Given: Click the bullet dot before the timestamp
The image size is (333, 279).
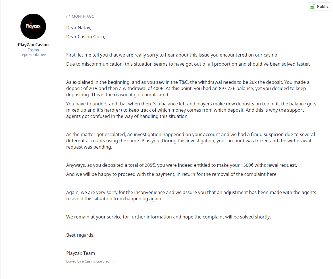Looking at the screenshot, I should point(67,16).
